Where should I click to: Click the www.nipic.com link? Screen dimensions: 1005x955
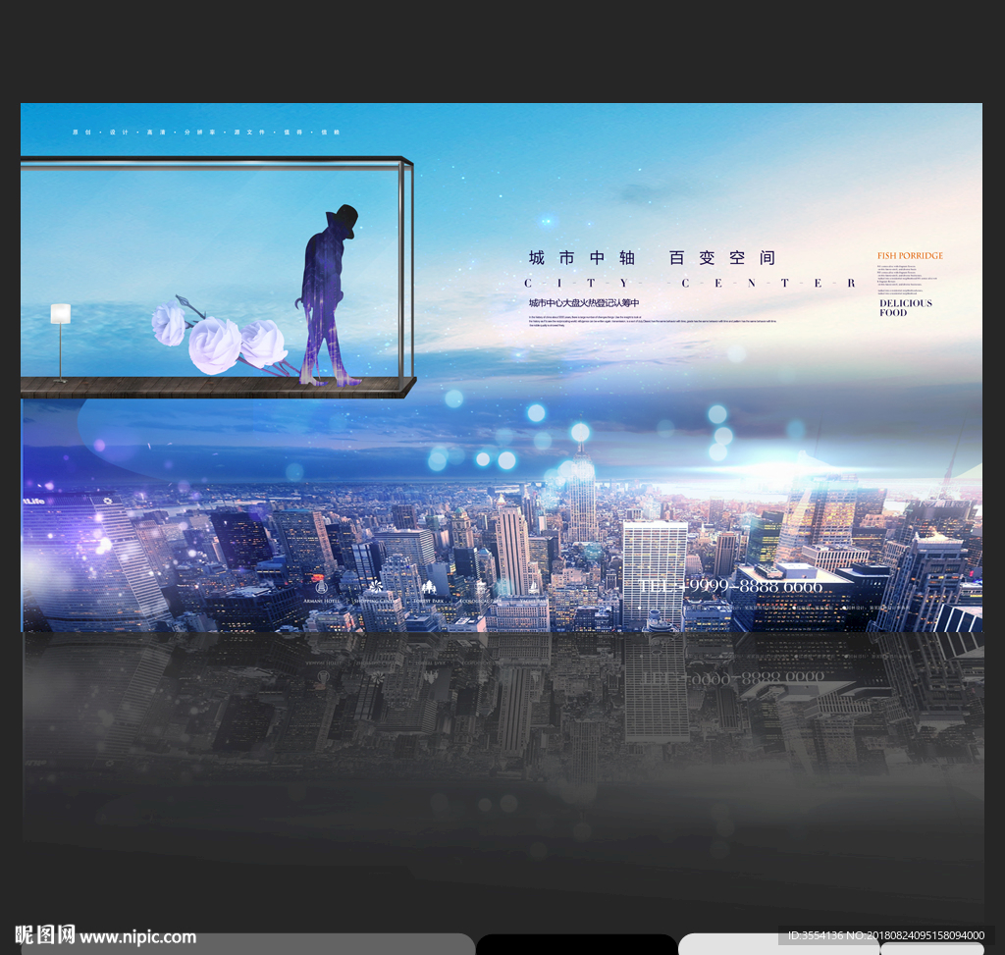137,937
